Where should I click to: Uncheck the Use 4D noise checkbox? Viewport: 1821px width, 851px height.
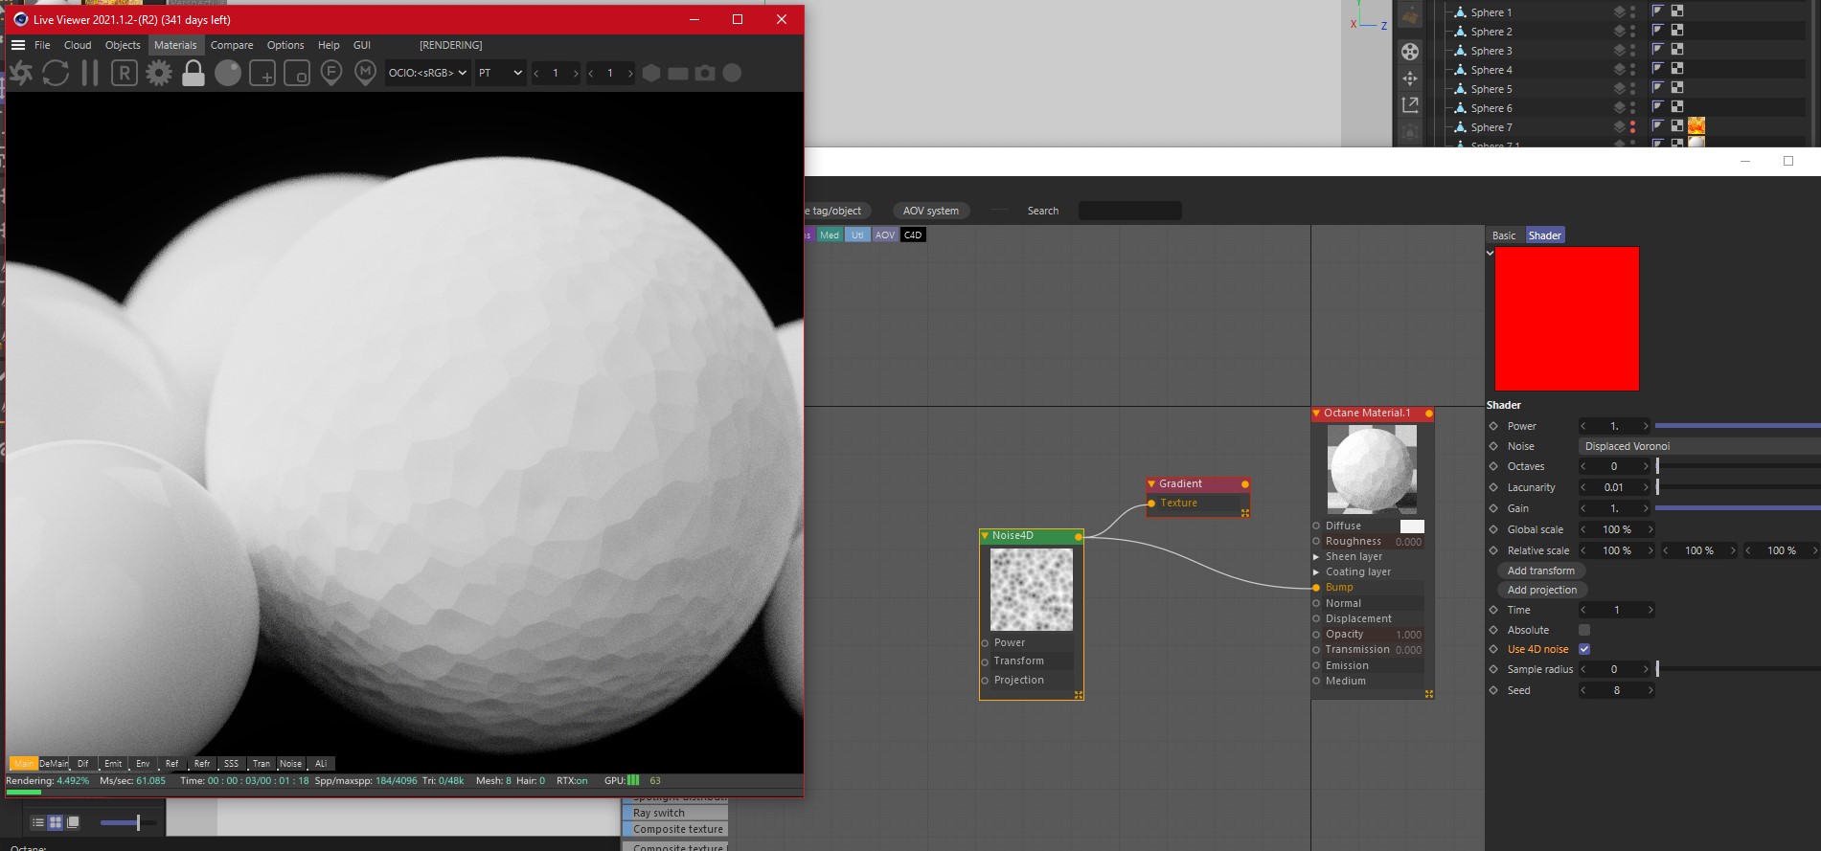point(1584,649)
